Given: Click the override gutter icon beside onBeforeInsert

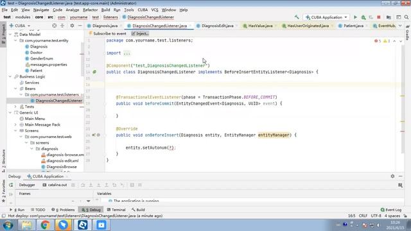Looking at the screenshot, I should 94,135.
